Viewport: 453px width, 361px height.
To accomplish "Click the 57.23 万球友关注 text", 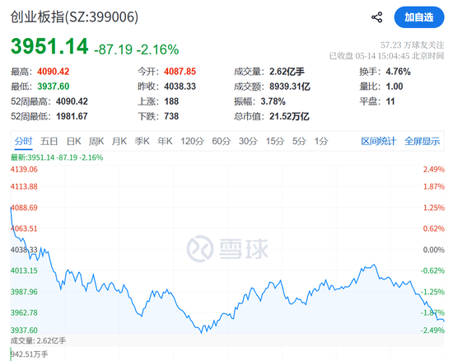I will pyautogui.click(x=412, y=45).
